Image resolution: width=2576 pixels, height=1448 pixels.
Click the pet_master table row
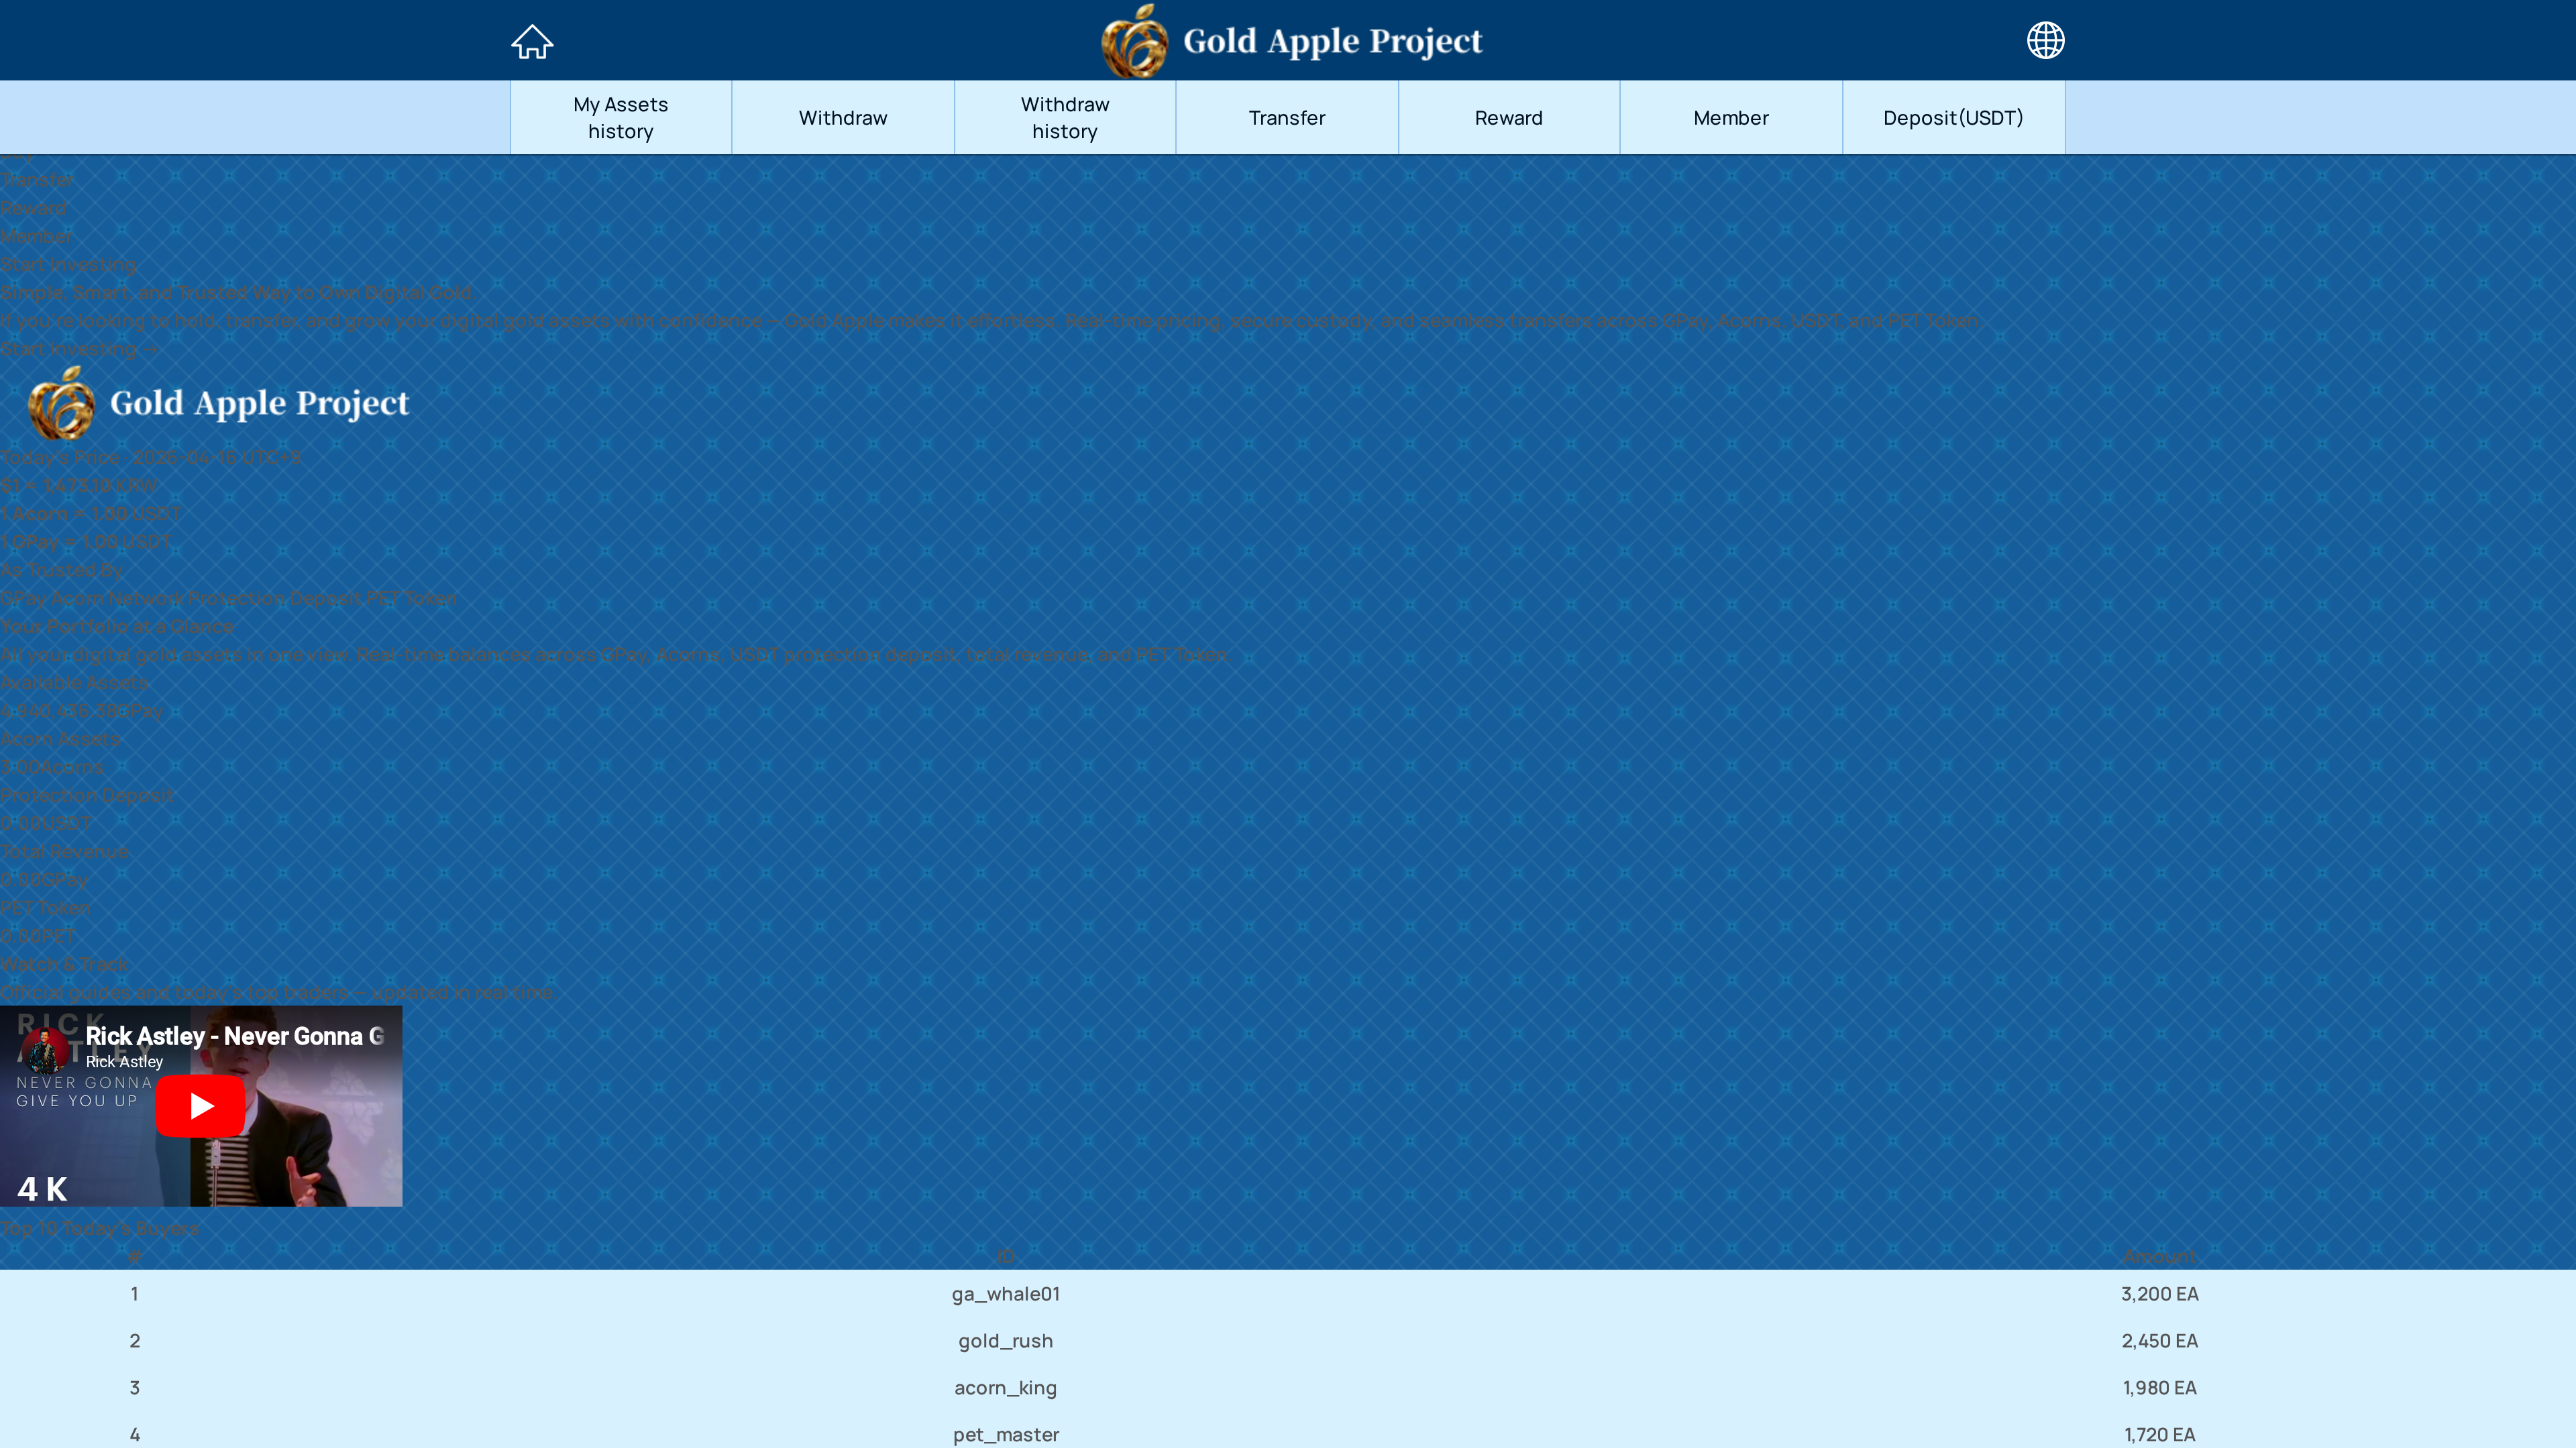tap(1005, 1434)
